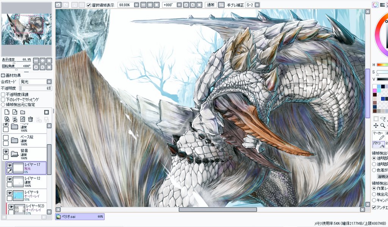Viewport: 388px width, 227px height.
Task: Select 領域検出元に指定 radio option
Action: coord(3,105)
